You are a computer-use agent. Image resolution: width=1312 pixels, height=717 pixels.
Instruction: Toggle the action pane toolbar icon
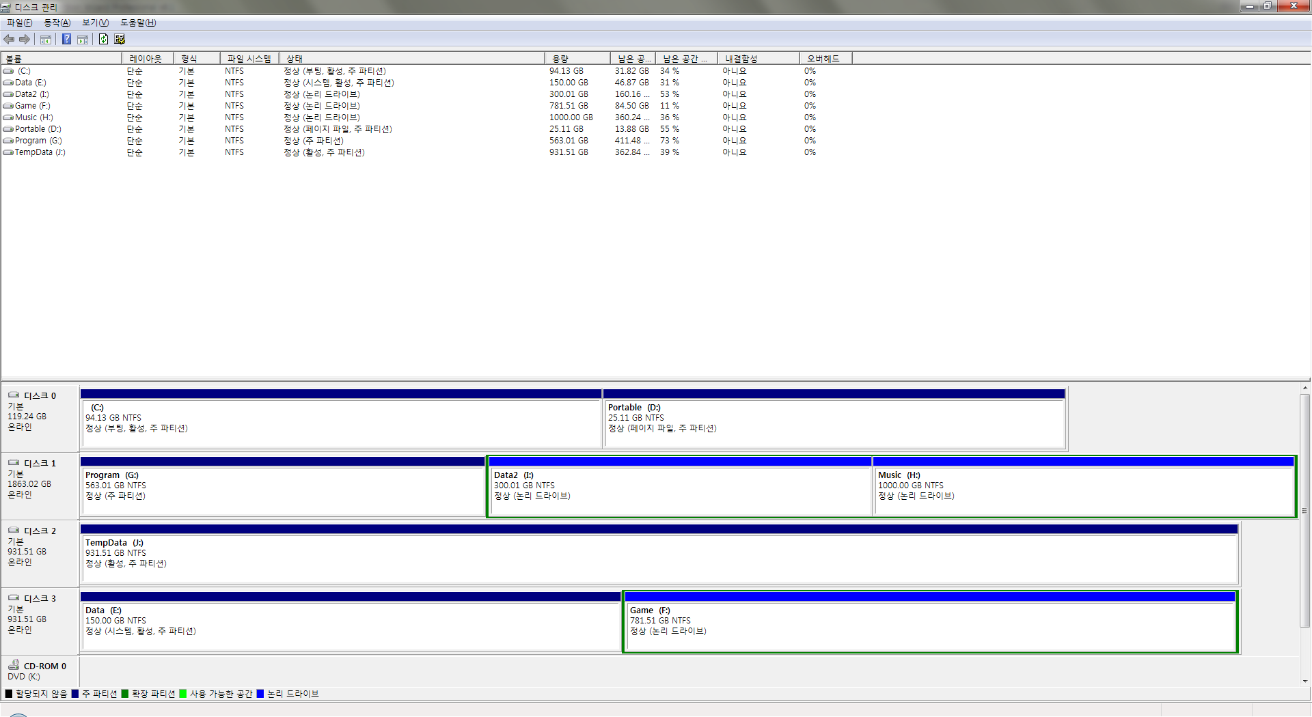[x=83, y=40]
